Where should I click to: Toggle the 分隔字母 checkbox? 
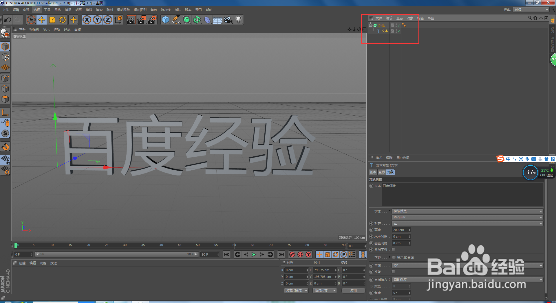393,250
